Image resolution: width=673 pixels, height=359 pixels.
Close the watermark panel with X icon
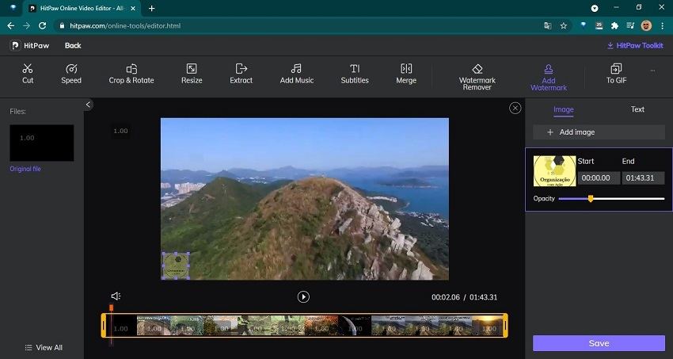point(515,108)
